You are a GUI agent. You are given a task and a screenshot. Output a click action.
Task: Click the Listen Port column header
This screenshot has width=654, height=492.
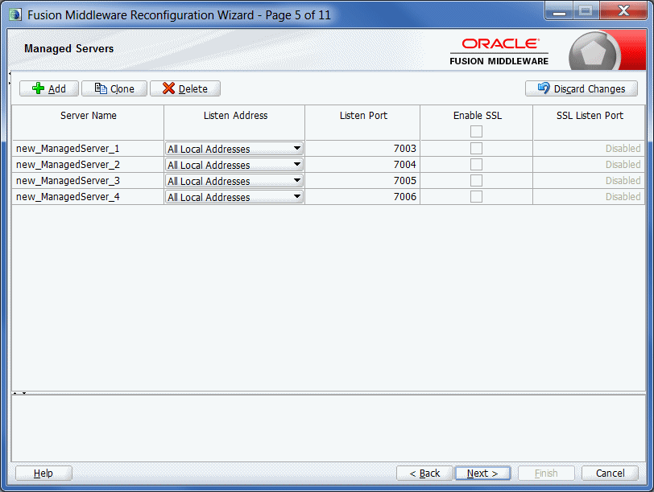362,122
